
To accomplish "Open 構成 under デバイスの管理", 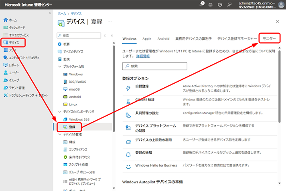I will [x=69, y=142].
